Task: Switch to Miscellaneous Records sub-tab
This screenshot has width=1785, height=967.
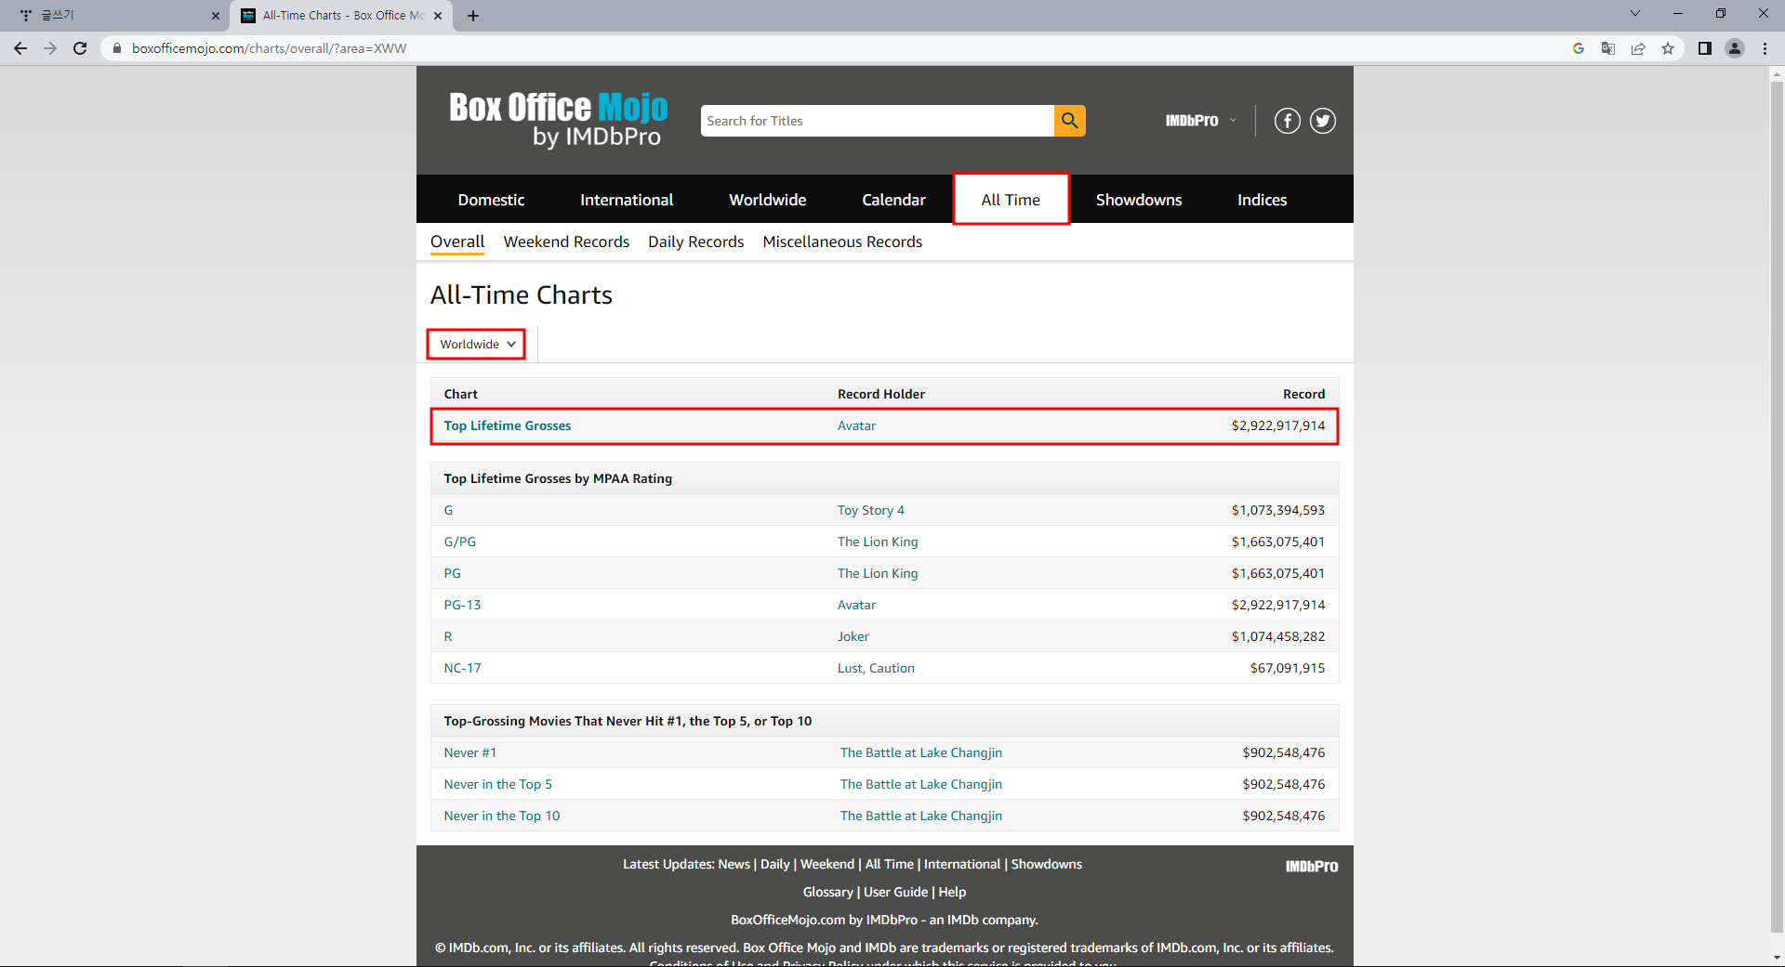Action: [842, 242]
